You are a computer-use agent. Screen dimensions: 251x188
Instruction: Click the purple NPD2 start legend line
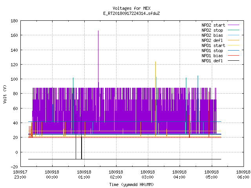[x=233, y=25]
